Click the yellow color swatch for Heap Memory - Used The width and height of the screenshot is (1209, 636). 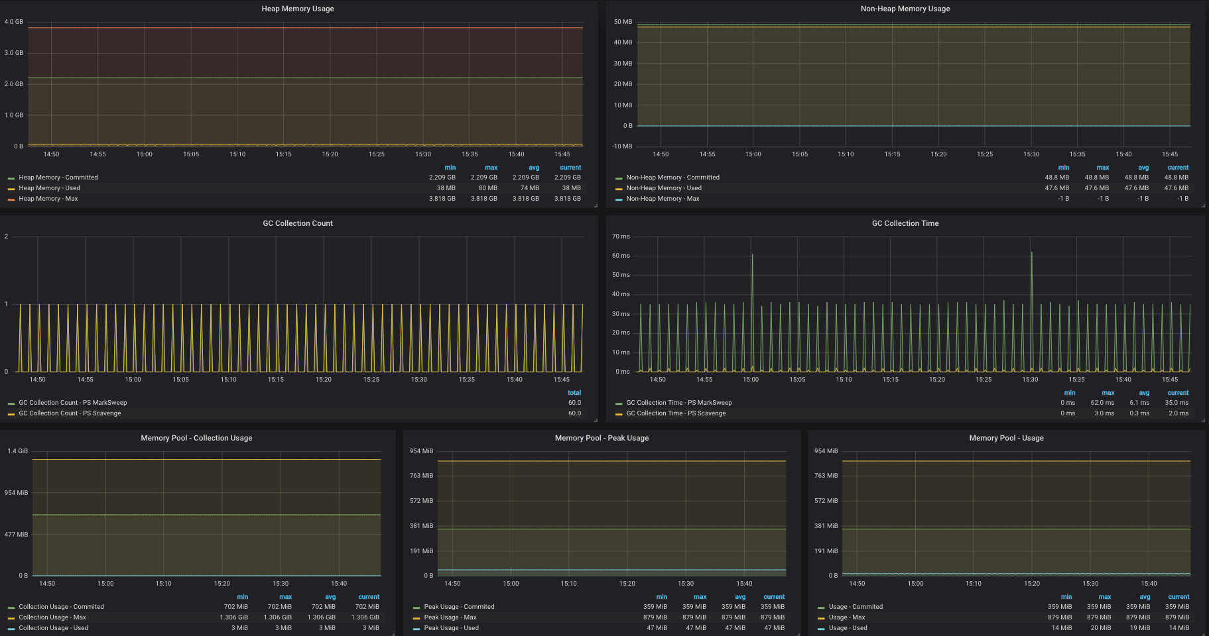coord(11,189)
